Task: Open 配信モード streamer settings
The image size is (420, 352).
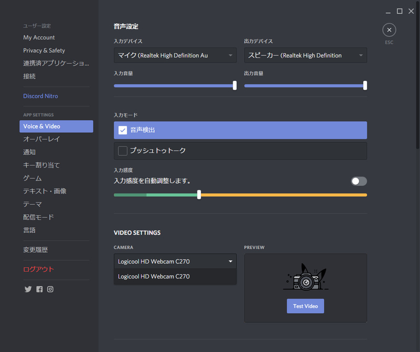Action: 38,217
